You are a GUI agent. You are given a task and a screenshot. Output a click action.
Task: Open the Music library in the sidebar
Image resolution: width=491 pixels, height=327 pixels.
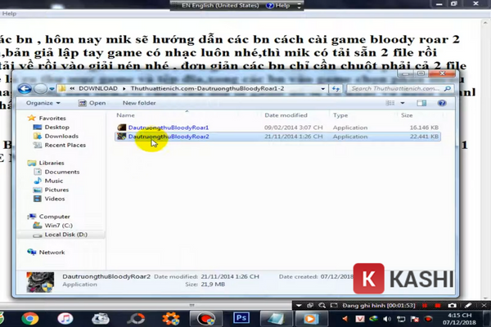(x=54, y=181)
